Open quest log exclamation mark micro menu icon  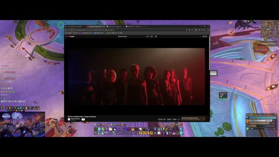(106, 125)
